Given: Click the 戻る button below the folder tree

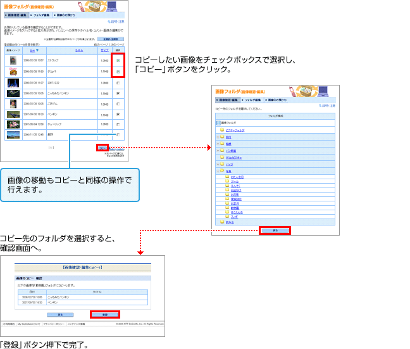Looking at the screenshot, I should 275,231.
